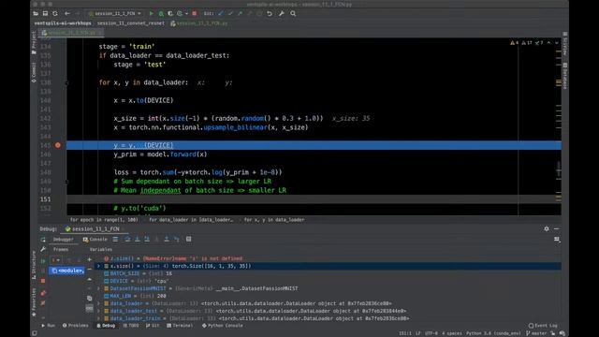Click the View Breakpoints red dots icon

point(43,293)
